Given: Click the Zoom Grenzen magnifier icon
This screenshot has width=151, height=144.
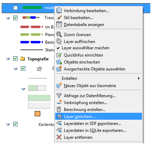Looking at the screenshot, I should (x=59, y=34).
